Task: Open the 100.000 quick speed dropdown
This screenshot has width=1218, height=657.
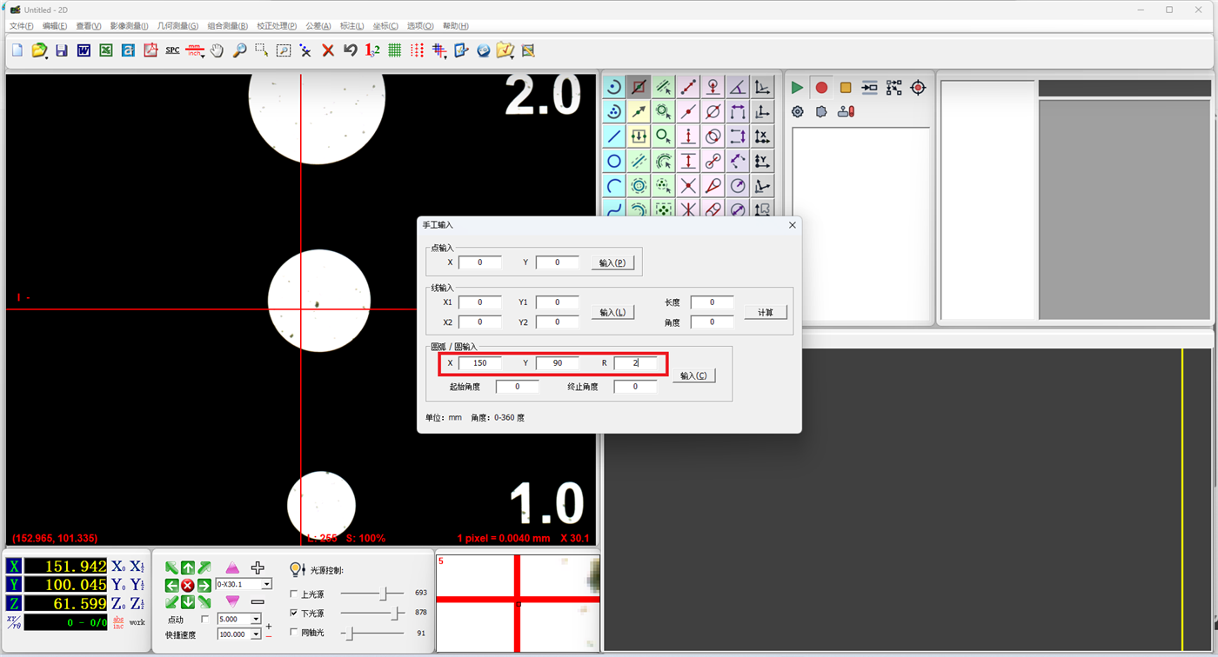Action: pyautogui.click(x=256, y=634)
